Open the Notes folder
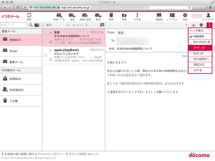 21,51
